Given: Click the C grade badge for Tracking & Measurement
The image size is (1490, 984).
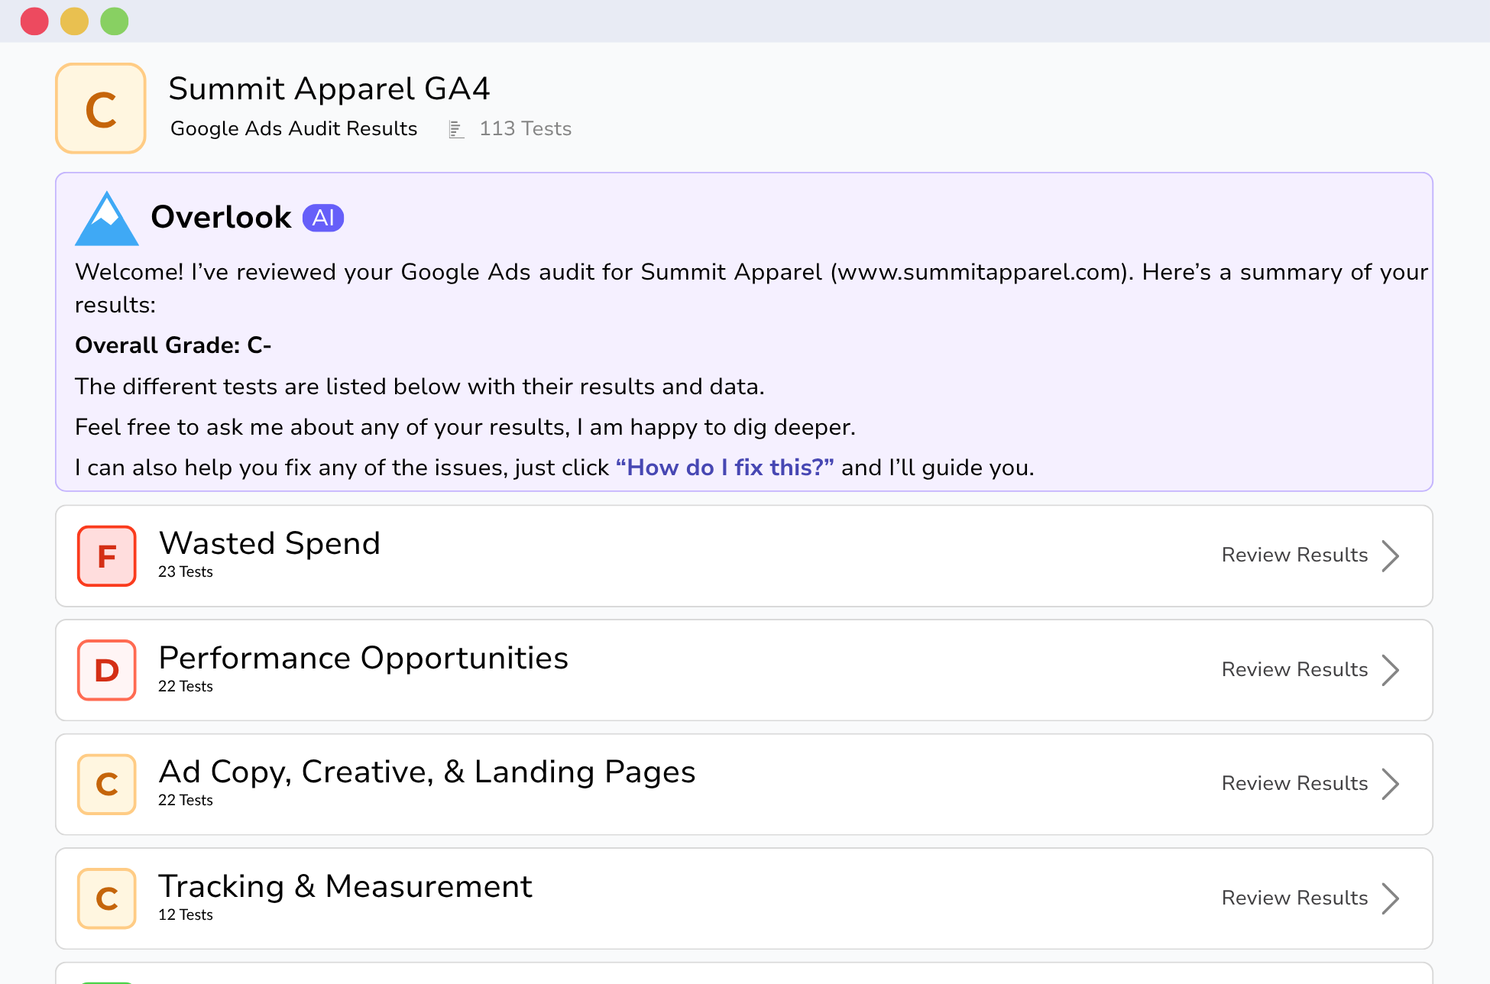Looking at the screenshot, I should point(107,898).
